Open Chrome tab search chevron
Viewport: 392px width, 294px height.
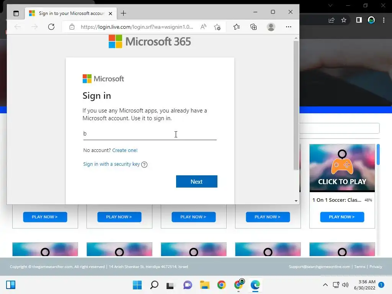coord(330,5)
